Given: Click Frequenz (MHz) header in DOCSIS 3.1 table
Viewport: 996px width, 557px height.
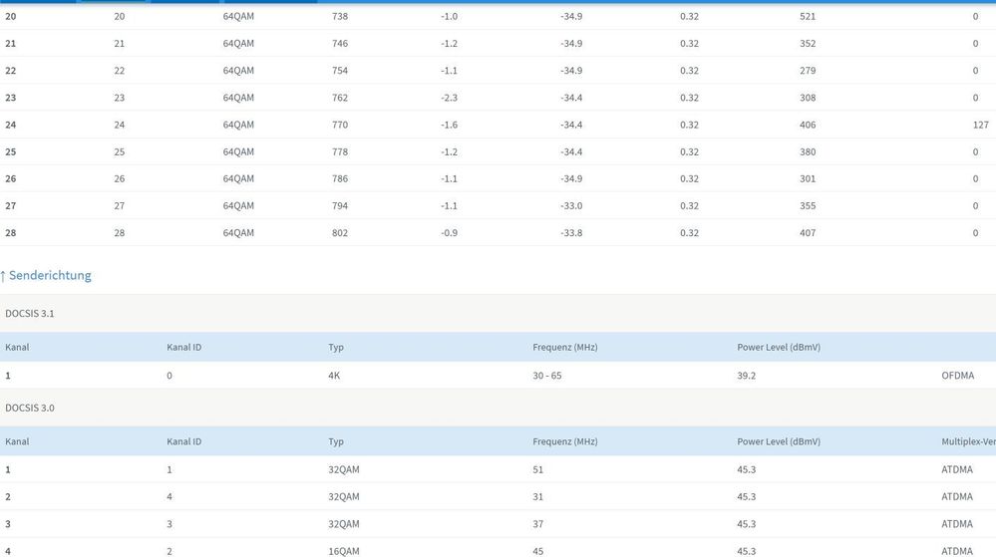Looking at the screenshot, I should click(x=564, y=347).
